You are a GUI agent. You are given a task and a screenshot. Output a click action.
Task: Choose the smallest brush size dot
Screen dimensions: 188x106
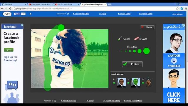pos(118,51)
